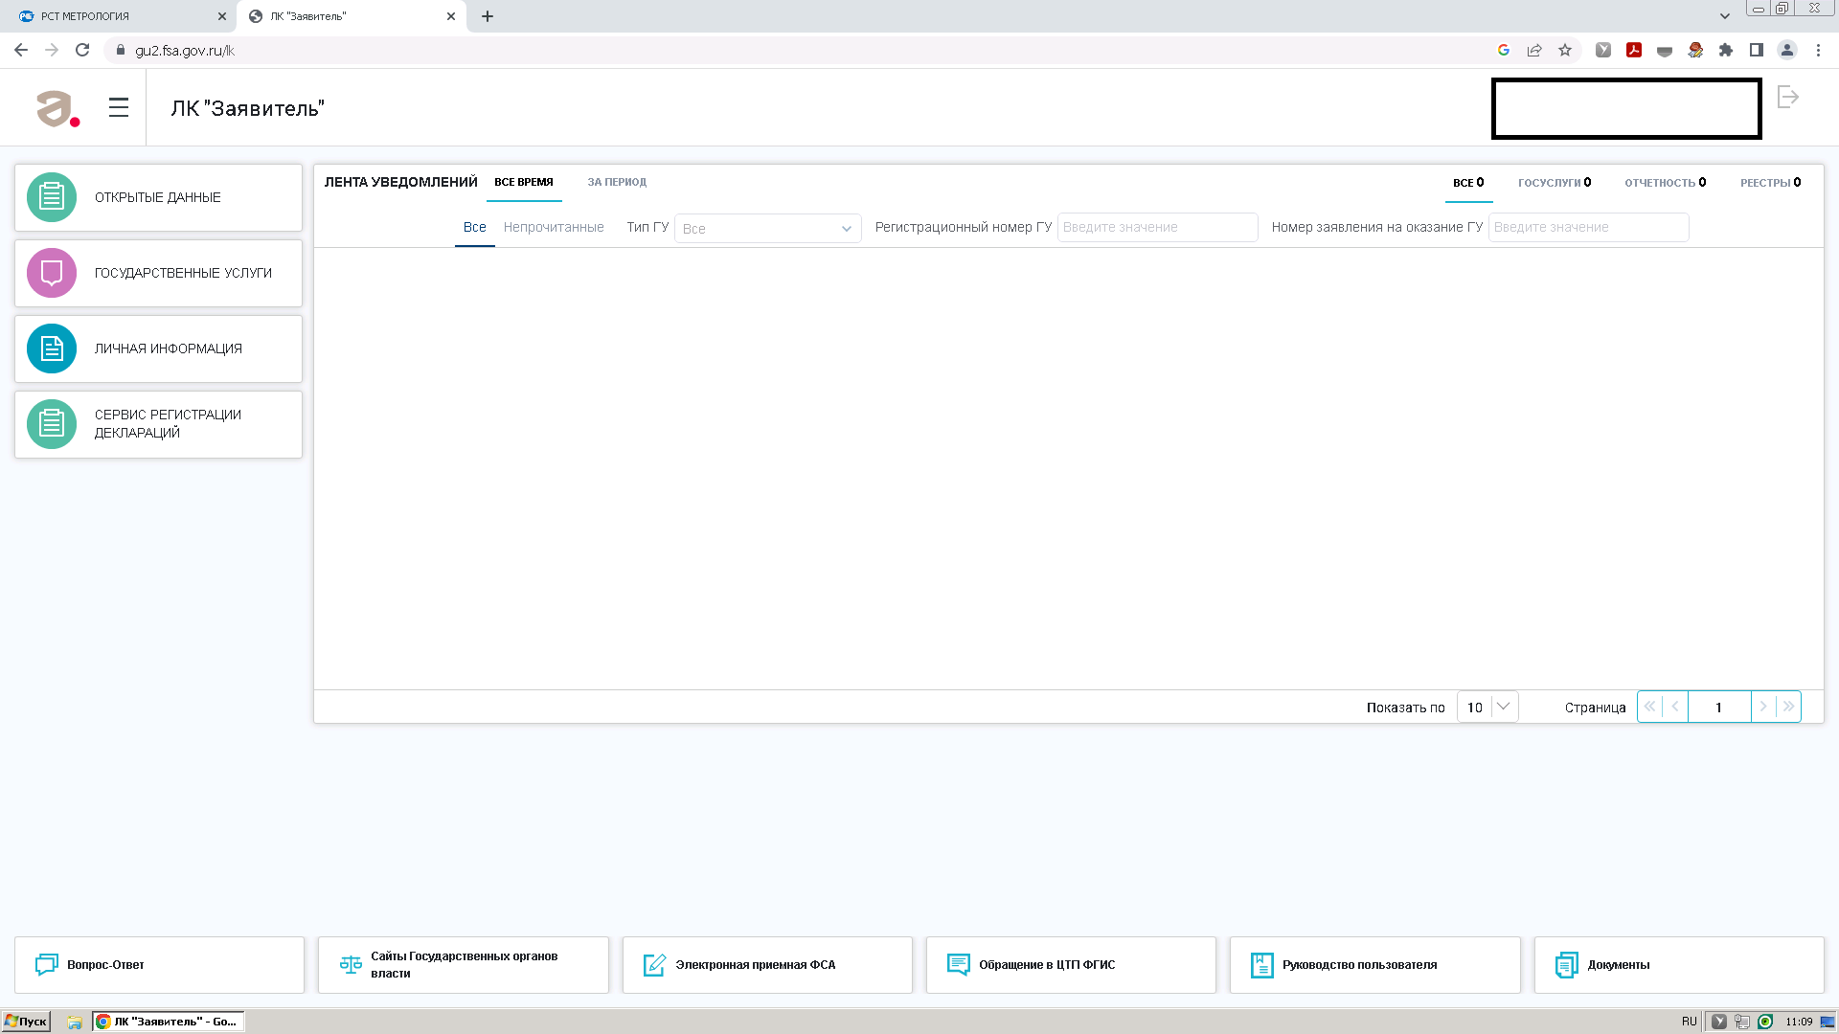Show the Отчетность notifications
1839x1034 pixels.
[x=1665, y=183]
